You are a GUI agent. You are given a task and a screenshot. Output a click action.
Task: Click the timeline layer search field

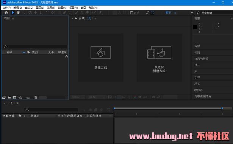tap(51, 110)
